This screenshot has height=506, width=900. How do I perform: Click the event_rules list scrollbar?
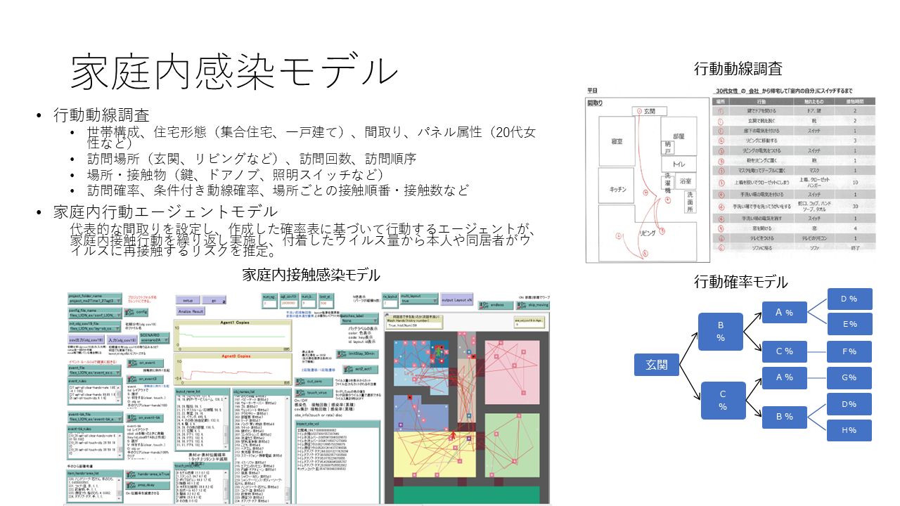(x=118, y=394)
